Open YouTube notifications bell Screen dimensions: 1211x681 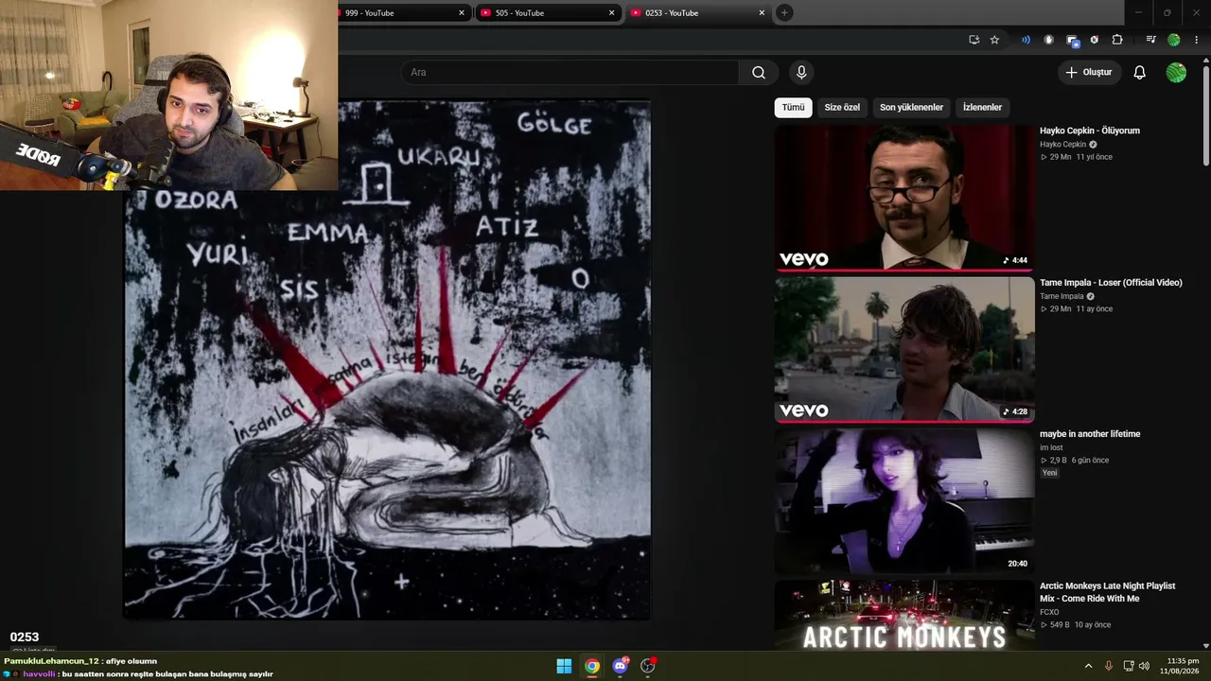point(1139,73)
